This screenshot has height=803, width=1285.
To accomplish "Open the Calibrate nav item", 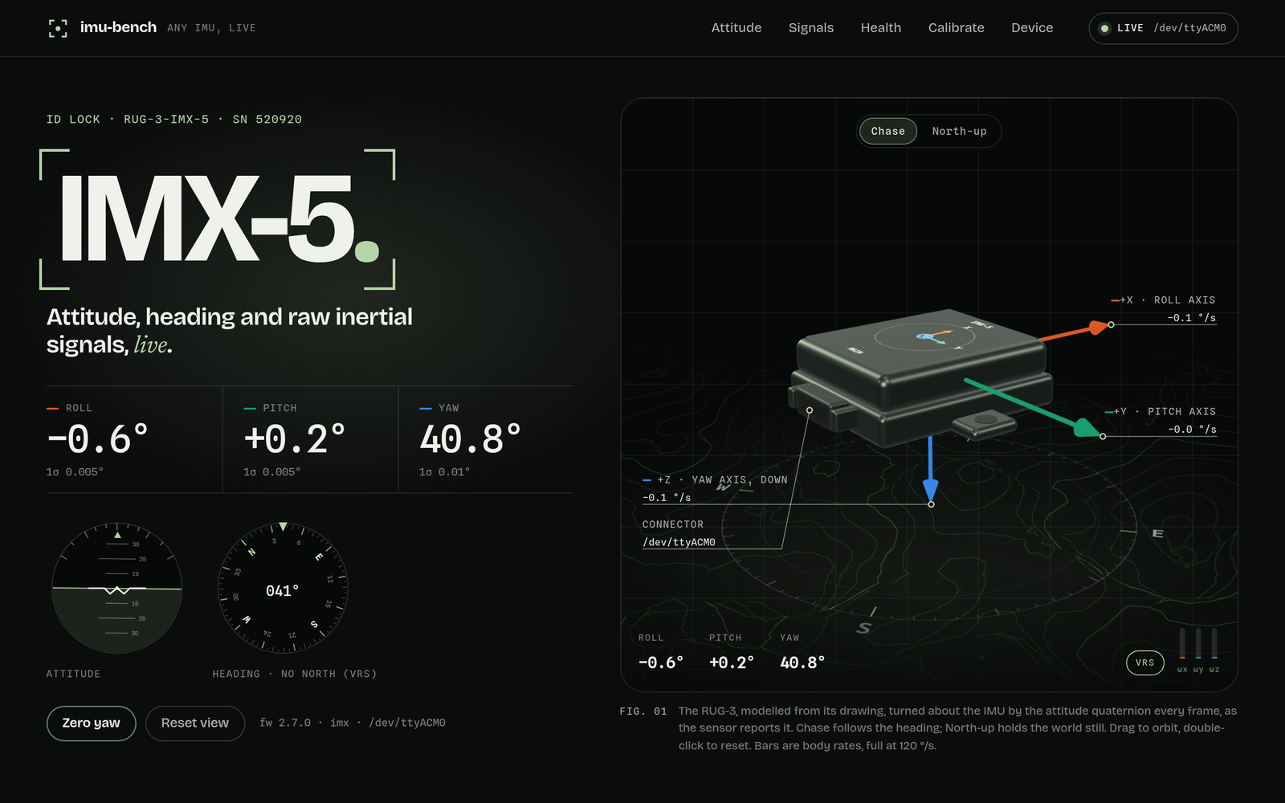I will (957, 28).
